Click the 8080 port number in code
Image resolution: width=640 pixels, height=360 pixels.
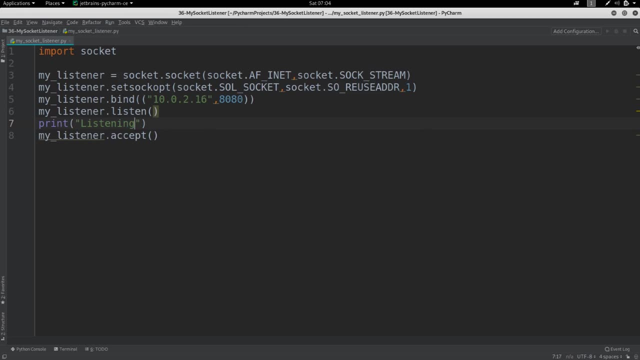click(231, 99)
